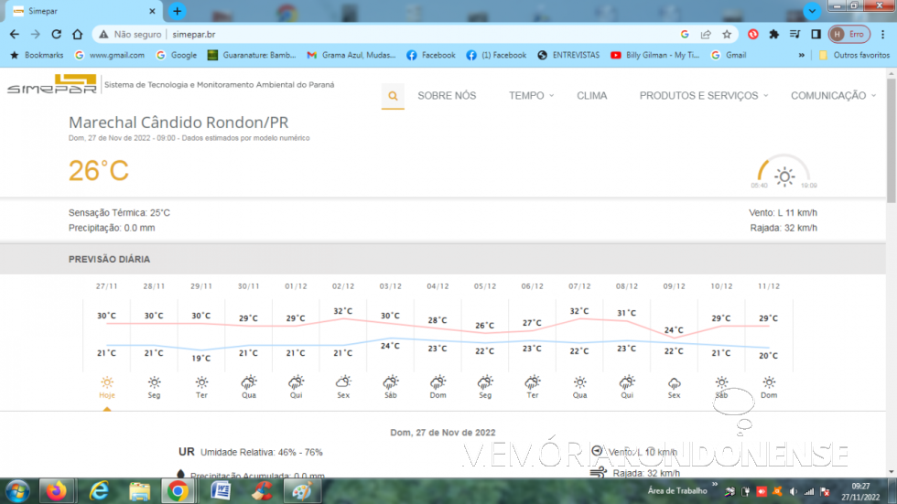Click the orange search icon on Simepar
The height and width of the screenshot is (504, 897).
pyautogui.click(x=393, y=96)
